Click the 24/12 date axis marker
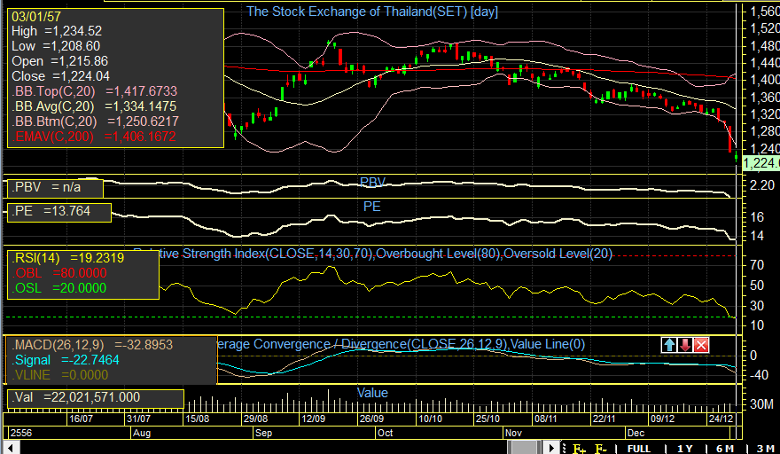Viewport: 780px width, 454px height. [x=721, y=419]
